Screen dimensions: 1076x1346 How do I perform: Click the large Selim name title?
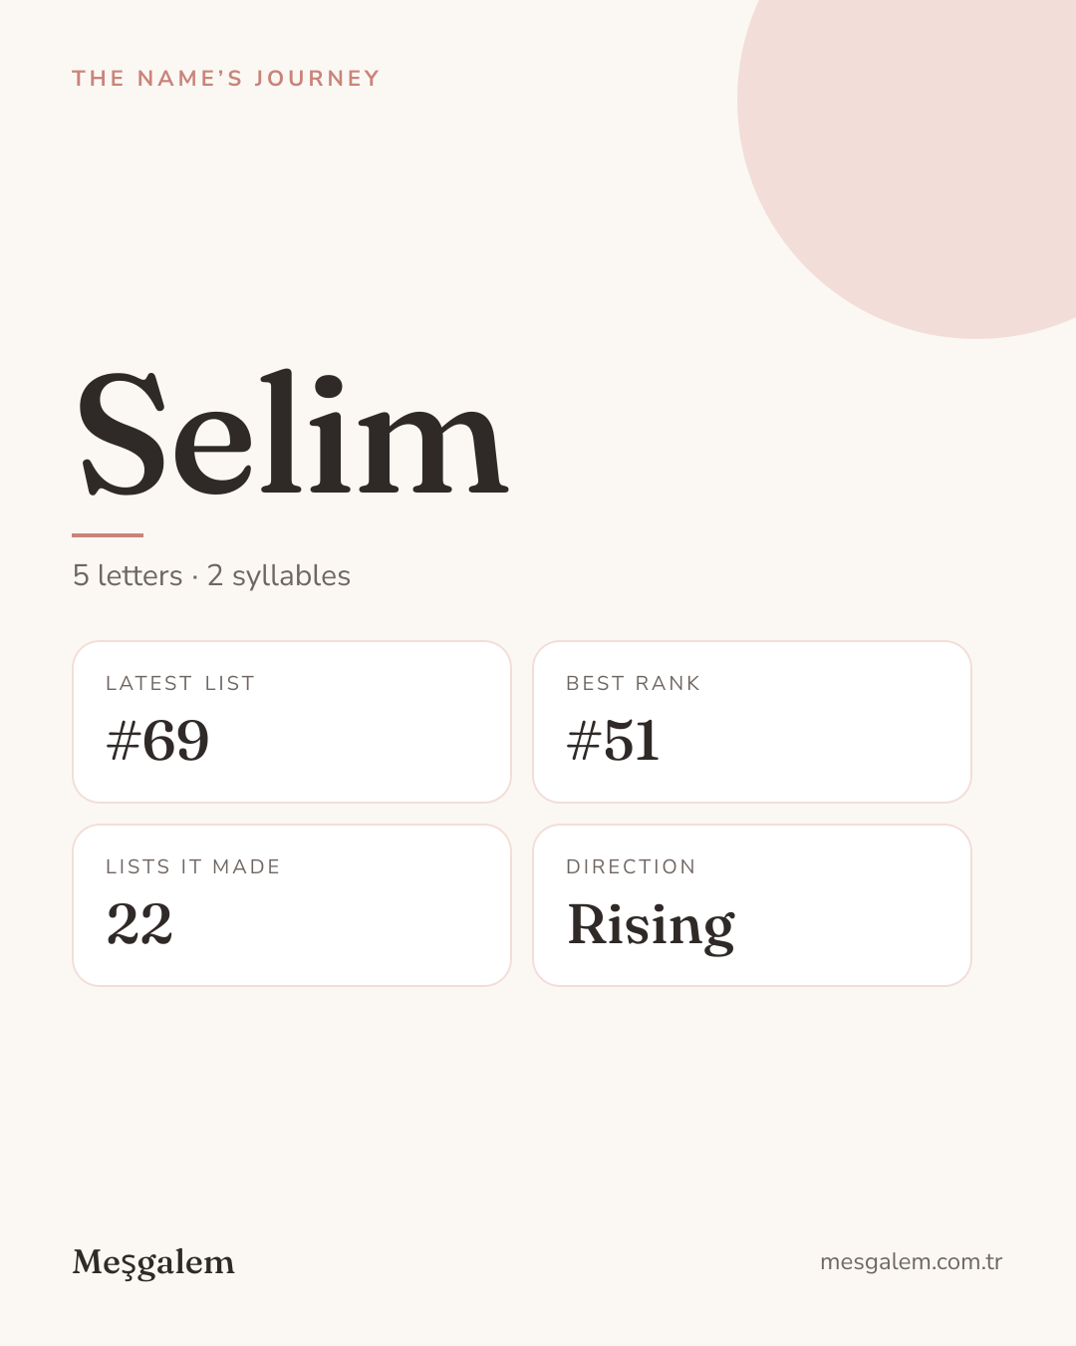[293, 434]
